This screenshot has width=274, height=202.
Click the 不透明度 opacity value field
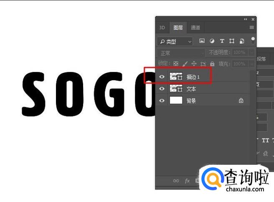click(x=240, y=52)
